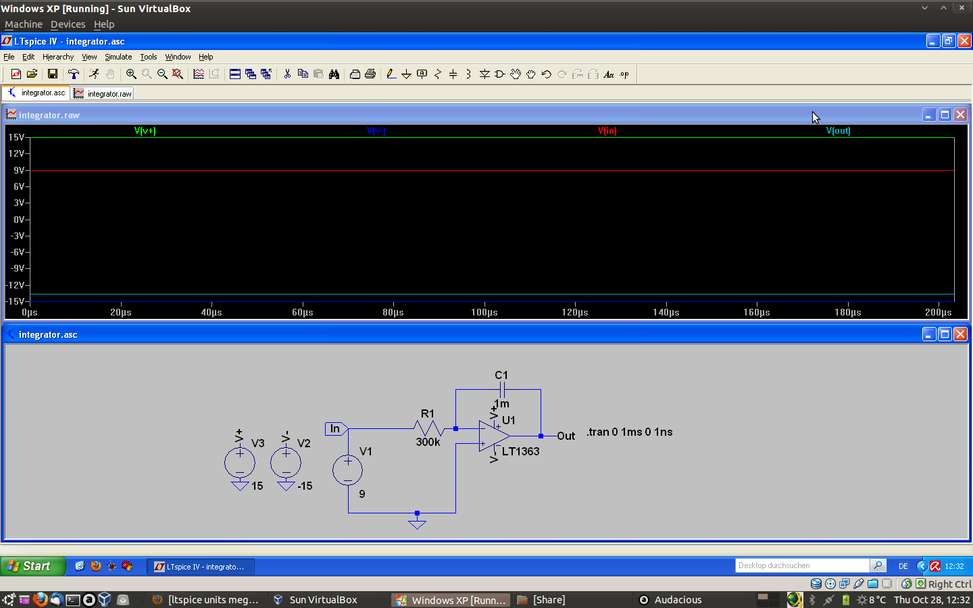This screenshot has height=608, width=973.
Task: Place a Diode from the toolbar
Action: pyautogui.click(x=484, y=74)
